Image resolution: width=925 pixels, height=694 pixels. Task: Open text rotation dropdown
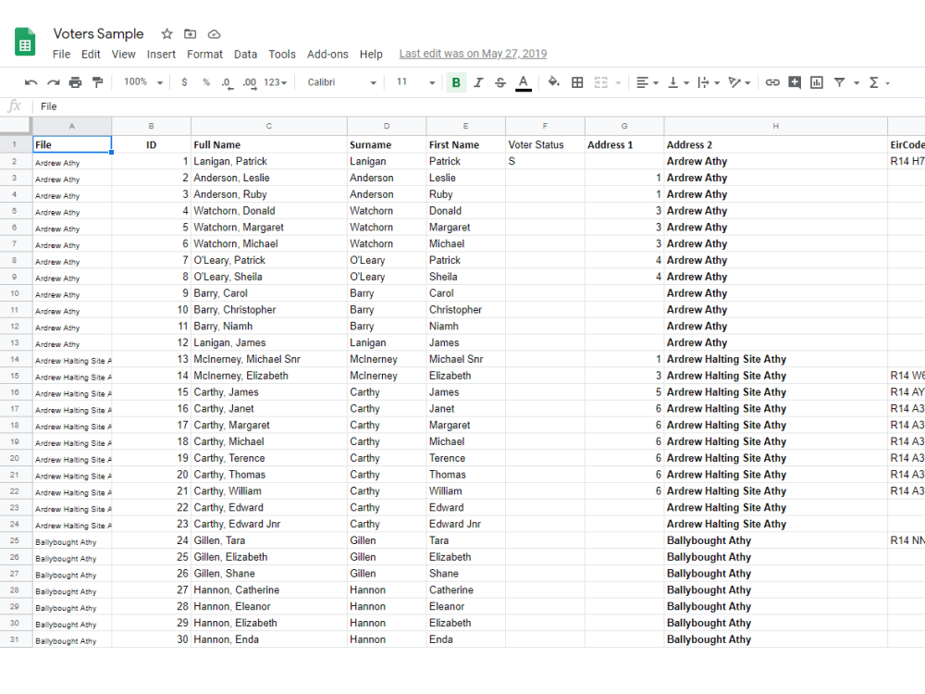coord(739,82)
